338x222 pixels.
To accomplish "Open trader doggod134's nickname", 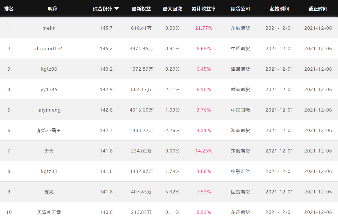I will click(x=49, y=48).
